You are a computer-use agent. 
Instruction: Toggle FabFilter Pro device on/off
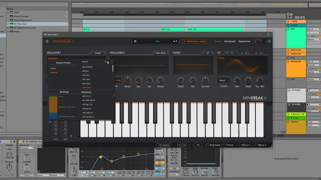point(21,141)
